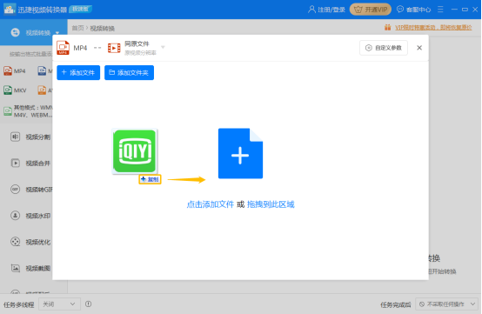Click the 视频转换 swap icon in sidebar

tap(15, 32)
